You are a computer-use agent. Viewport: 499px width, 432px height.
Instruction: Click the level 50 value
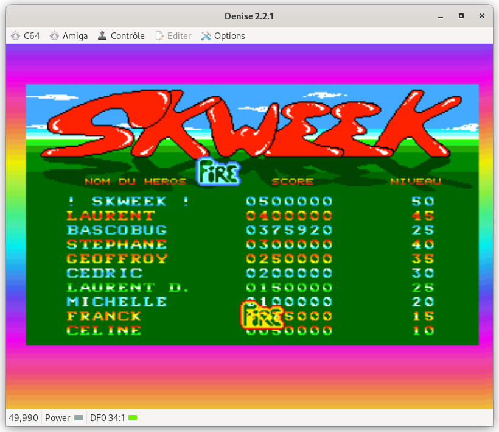click(423, 201)
